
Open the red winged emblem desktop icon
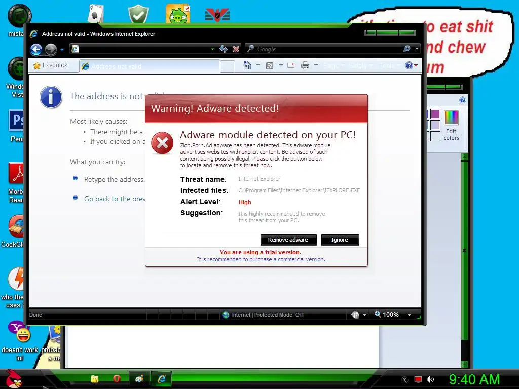217,15
